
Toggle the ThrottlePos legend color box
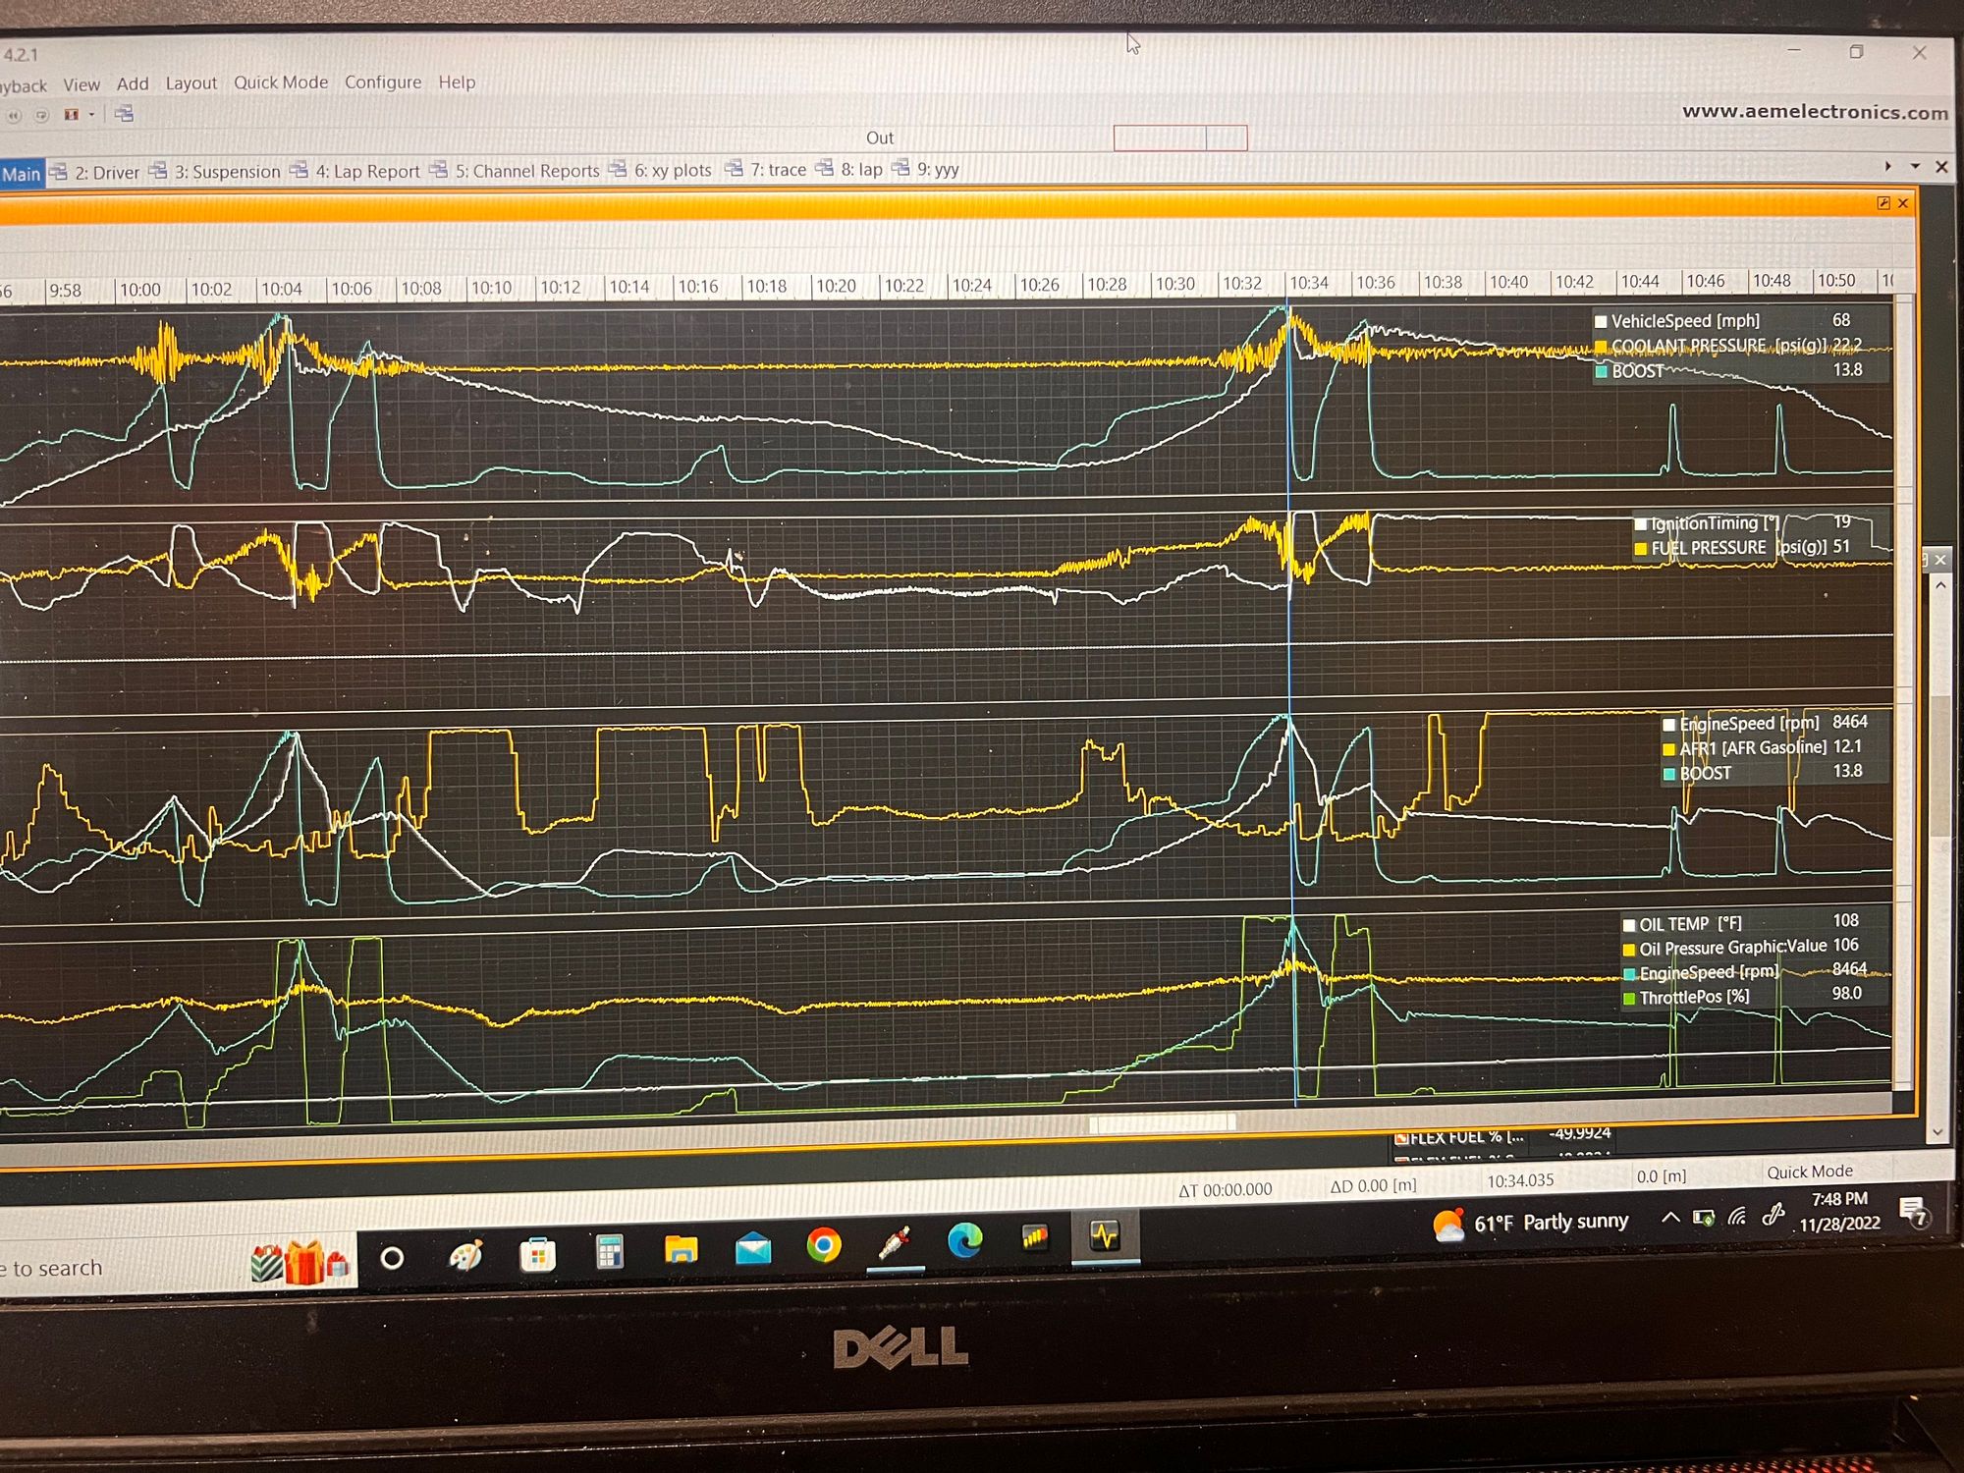click(1629, 999)
